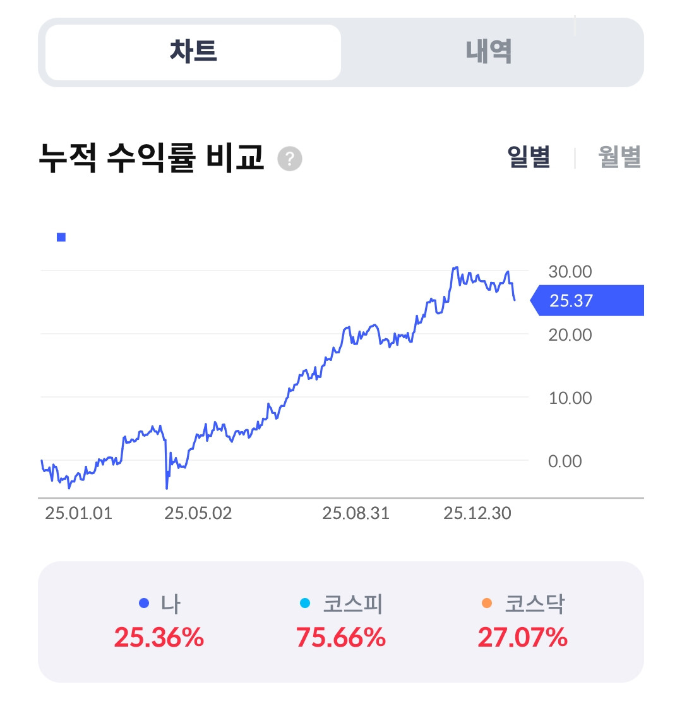682x701 pixels.
Task: Click the 25.01.01 date axis label
Action: click(78, 513)
